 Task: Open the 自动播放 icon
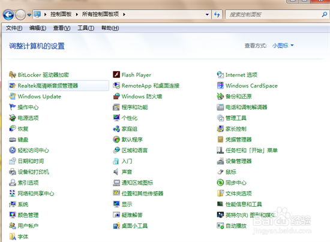(x=220, y=226)
